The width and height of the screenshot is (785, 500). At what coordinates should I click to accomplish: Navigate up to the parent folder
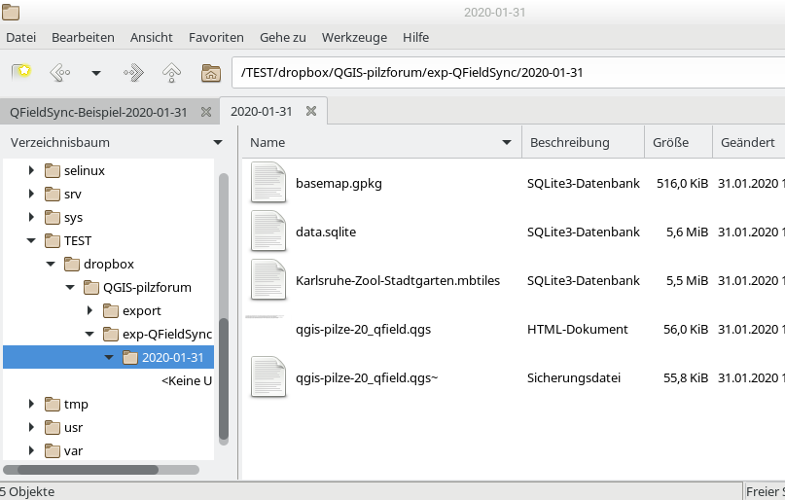tap(171, 72)
